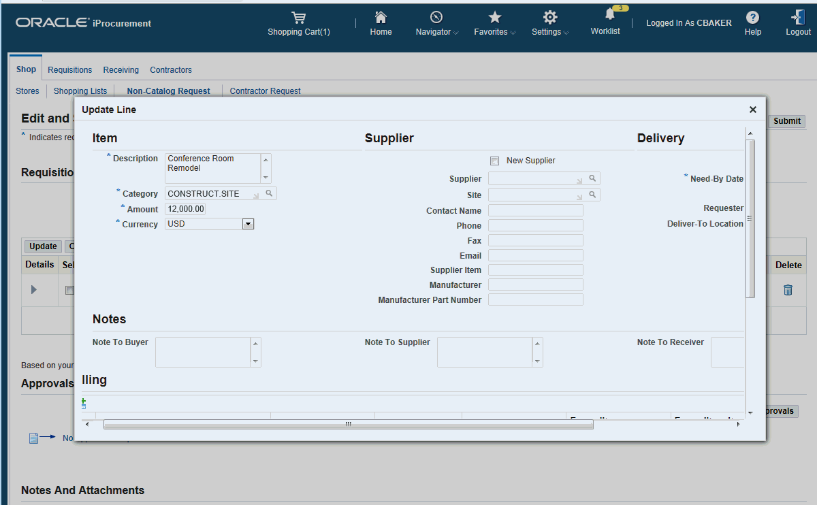This screenshot has height=505, width=817.
Task: Click the Supplier search magnifier icon
Action: point(593,178)
